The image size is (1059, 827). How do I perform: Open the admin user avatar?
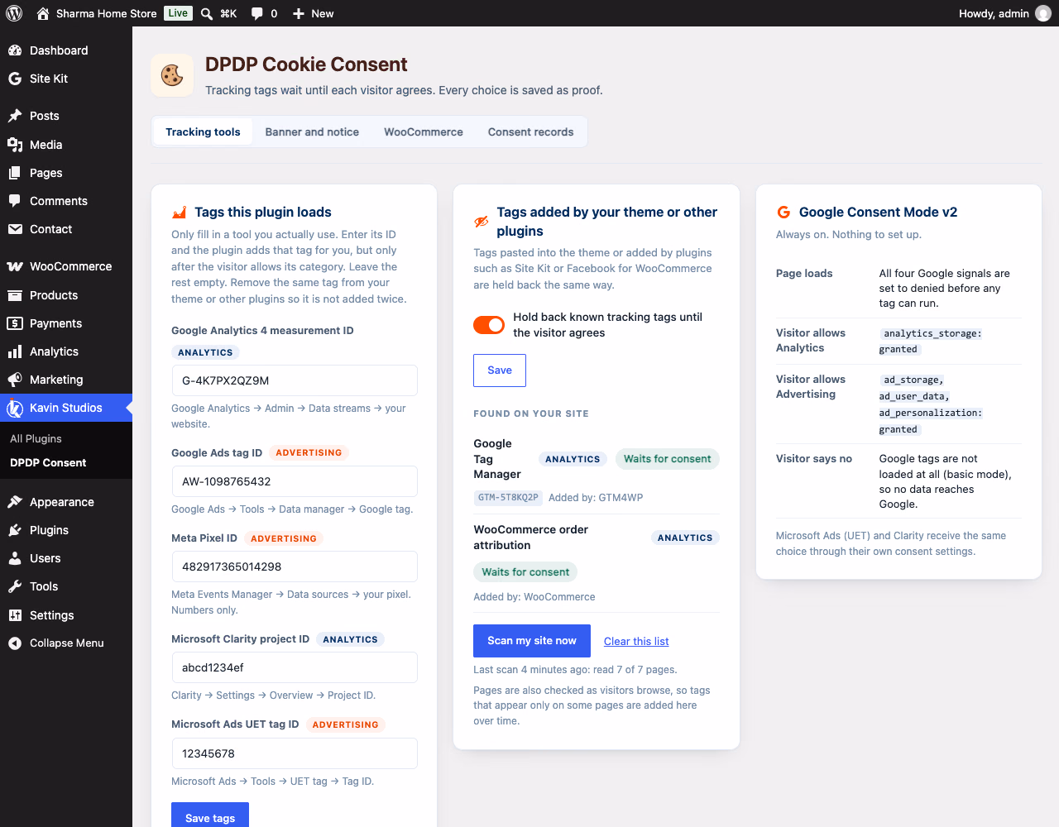(1043, 13)
